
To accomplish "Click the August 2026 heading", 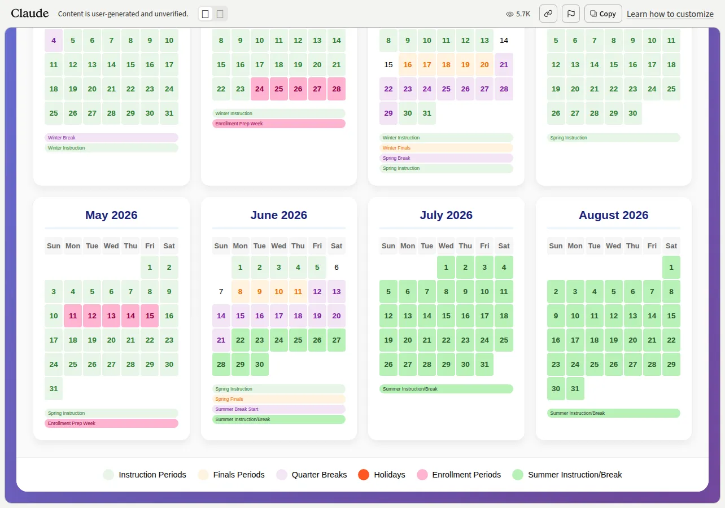I will click(614, 215).
